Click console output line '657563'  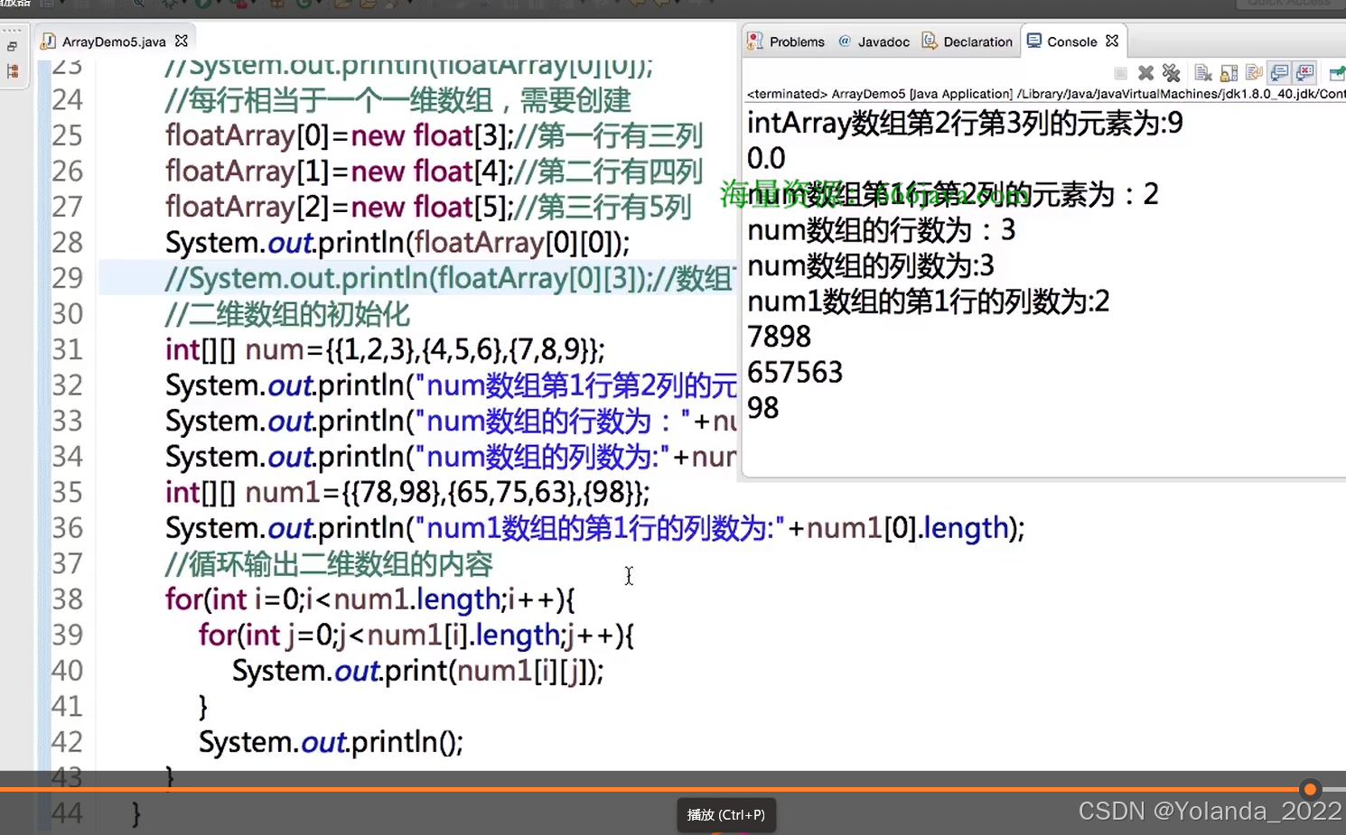point(795,373)
